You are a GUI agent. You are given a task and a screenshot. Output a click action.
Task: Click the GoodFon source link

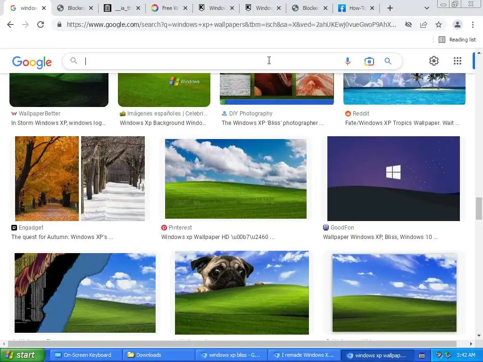pos(339,228)
